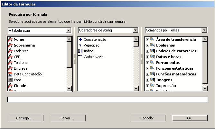Click the theme icon beside Booleanos
This screenshot has width=215, height=129.
[x=153, y=45]
